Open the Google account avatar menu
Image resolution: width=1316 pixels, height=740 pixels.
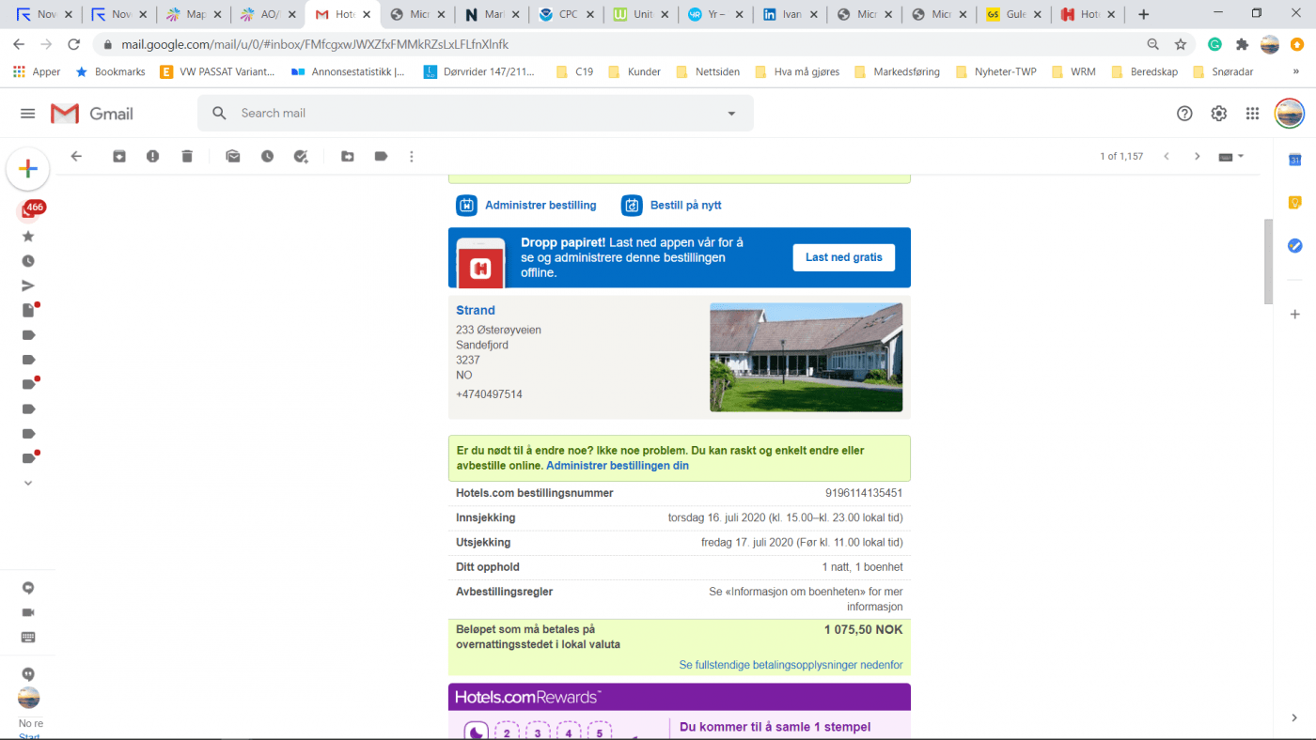[1289, 114]
